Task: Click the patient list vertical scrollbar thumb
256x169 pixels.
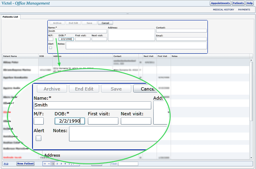Action: (x=251, y=91)
